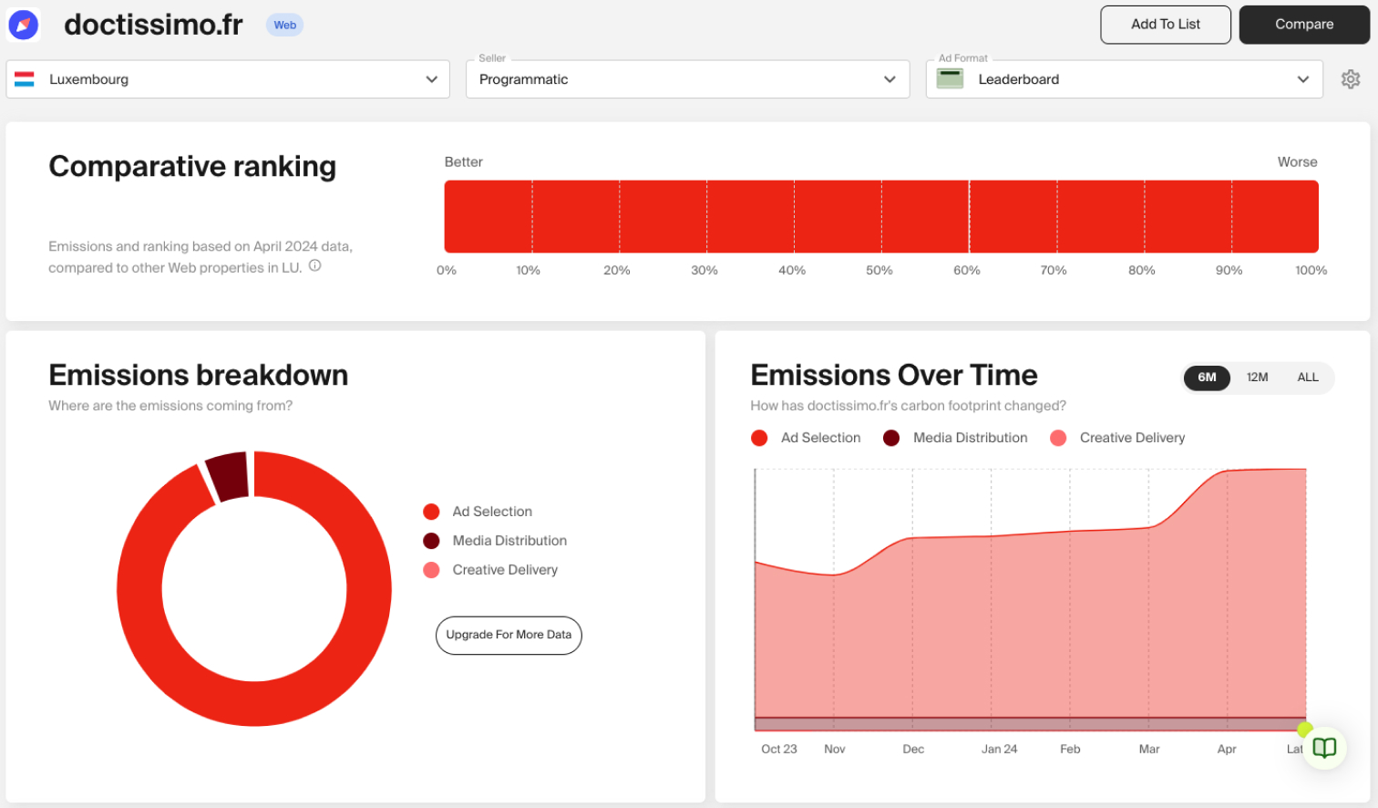The image size is (1378, 808).
Task: Click the info icon next to ranking description
Action: [x=314, y=266]
